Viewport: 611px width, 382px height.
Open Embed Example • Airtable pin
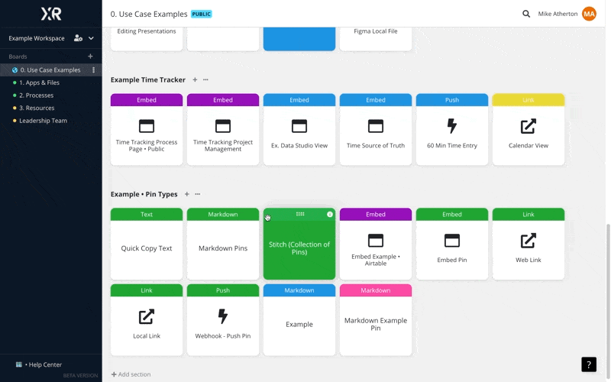coord(376,244)
